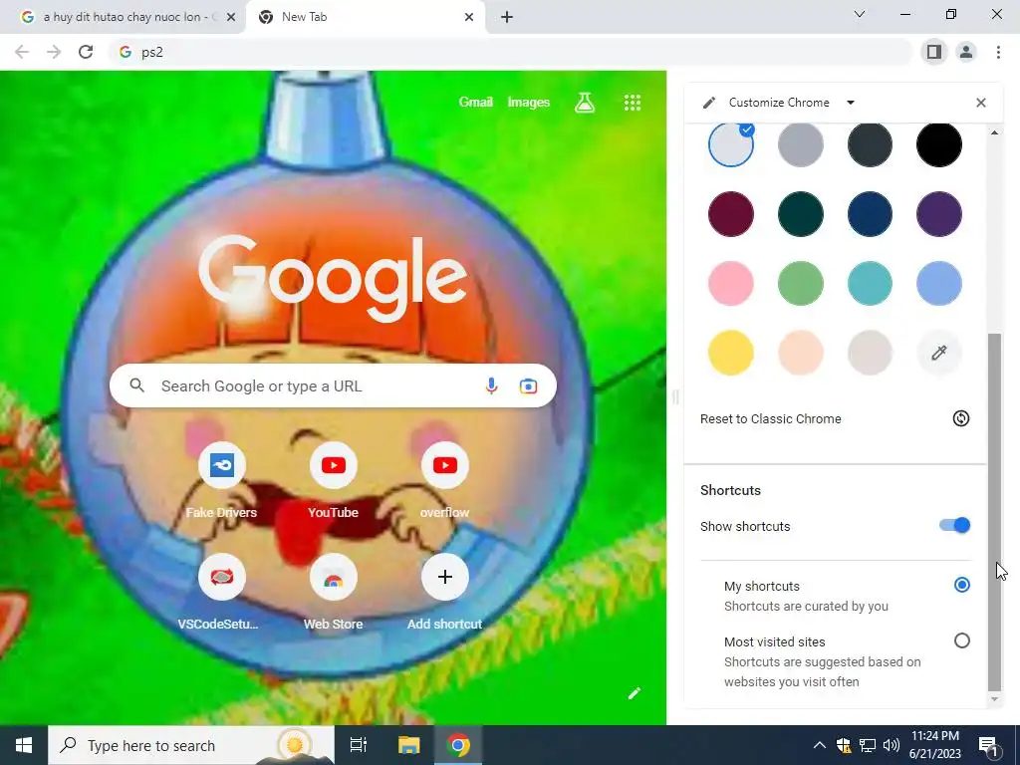Choose the green color swatch
The image size is (1020, 765).
pyautogui.click(x=800, y=283)
